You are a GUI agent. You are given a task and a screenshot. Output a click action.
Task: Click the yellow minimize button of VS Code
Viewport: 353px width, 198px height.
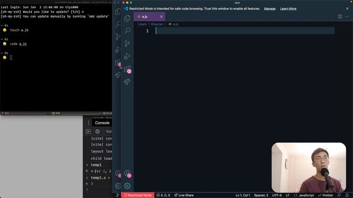click(127, 2)
